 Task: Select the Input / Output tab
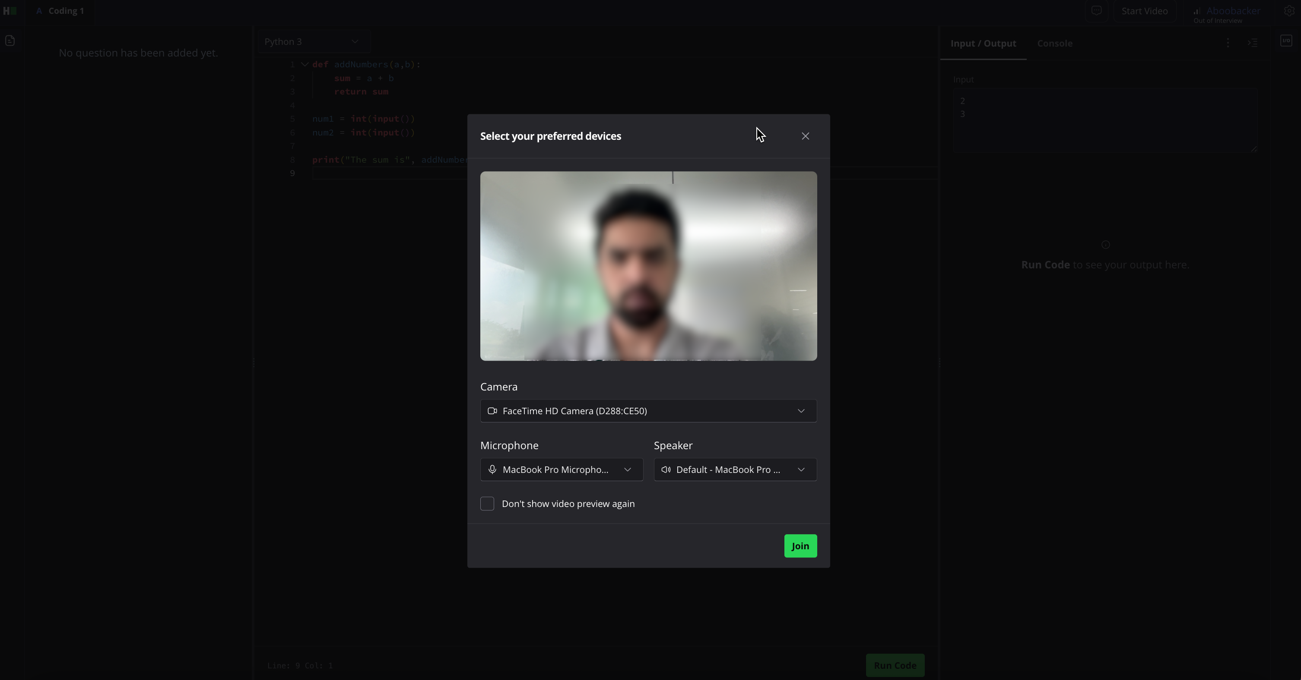[x=983, y=44]
